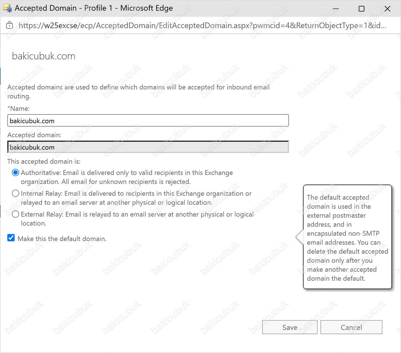This screenshot has height=353, width=401.
Task: Minimize the Accepted Domain window
Action: coord(335,9)
